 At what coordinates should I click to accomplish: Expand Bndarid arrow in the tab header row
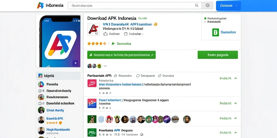235,78
